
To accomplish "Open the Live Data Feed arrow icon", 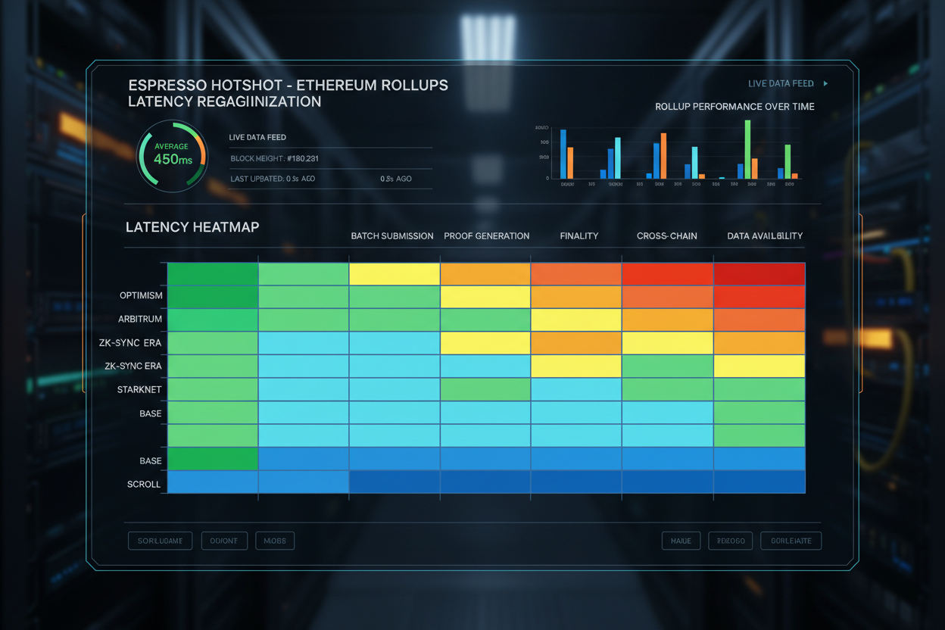I will pyautogui.click(x=826, y=83).
